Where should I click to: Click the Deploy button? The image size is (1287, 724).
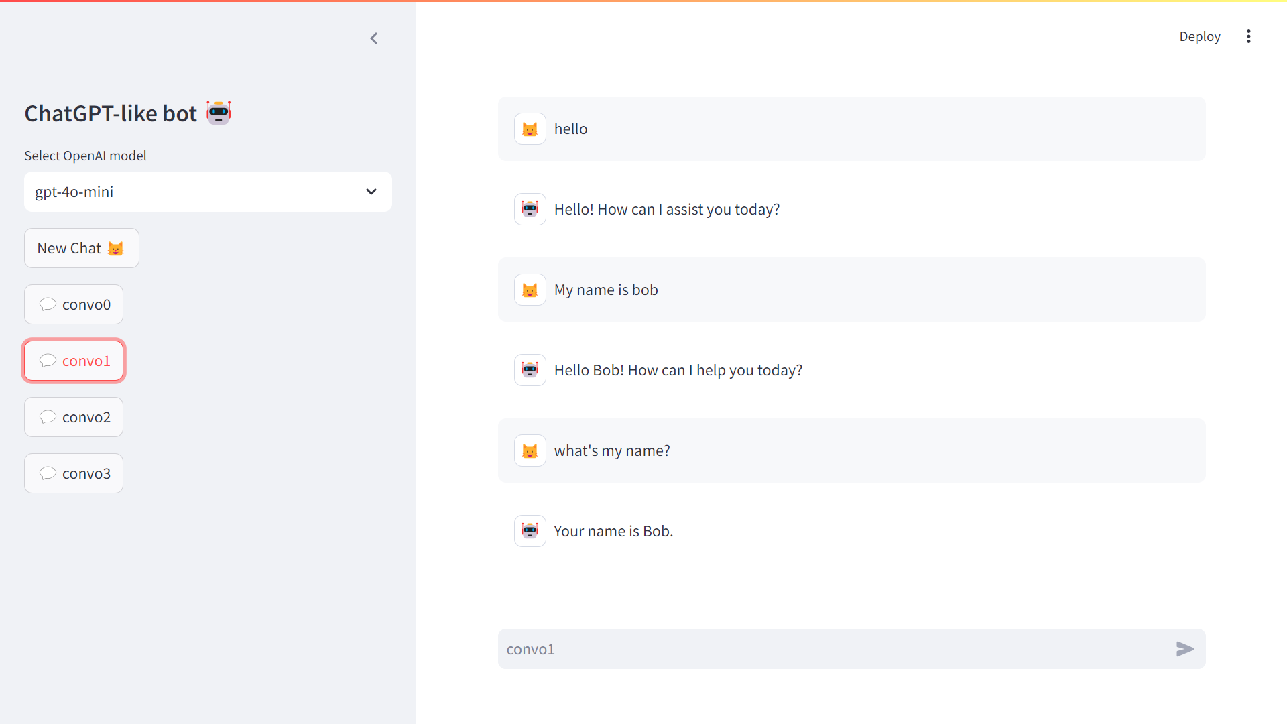[1200, 36]
